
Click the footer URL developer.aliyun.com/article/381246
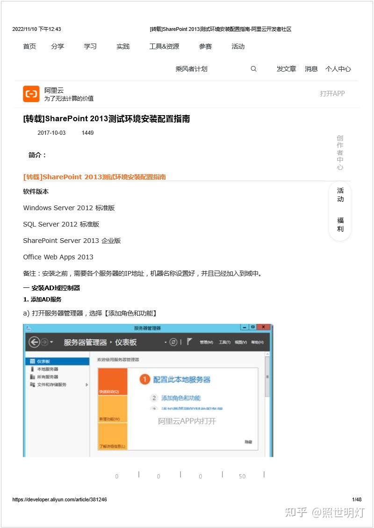[x=59, y=499]
